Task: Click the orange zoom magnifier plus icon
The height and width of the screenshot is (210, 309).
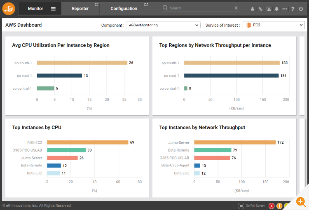Action: [301, 202]
